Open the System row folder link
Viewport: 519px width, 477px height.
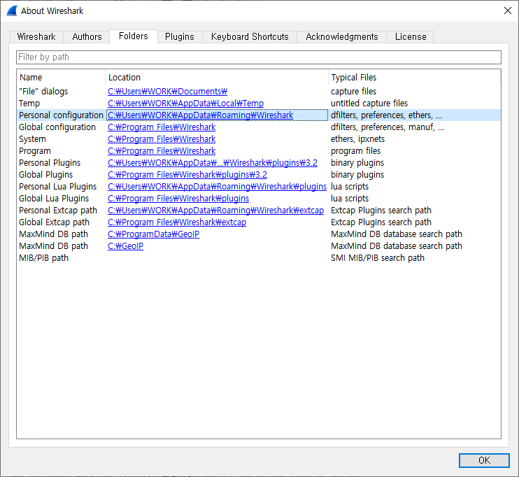tap(162, 139)
